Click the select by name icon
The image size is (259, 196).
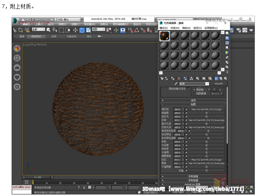click(55, 30)
